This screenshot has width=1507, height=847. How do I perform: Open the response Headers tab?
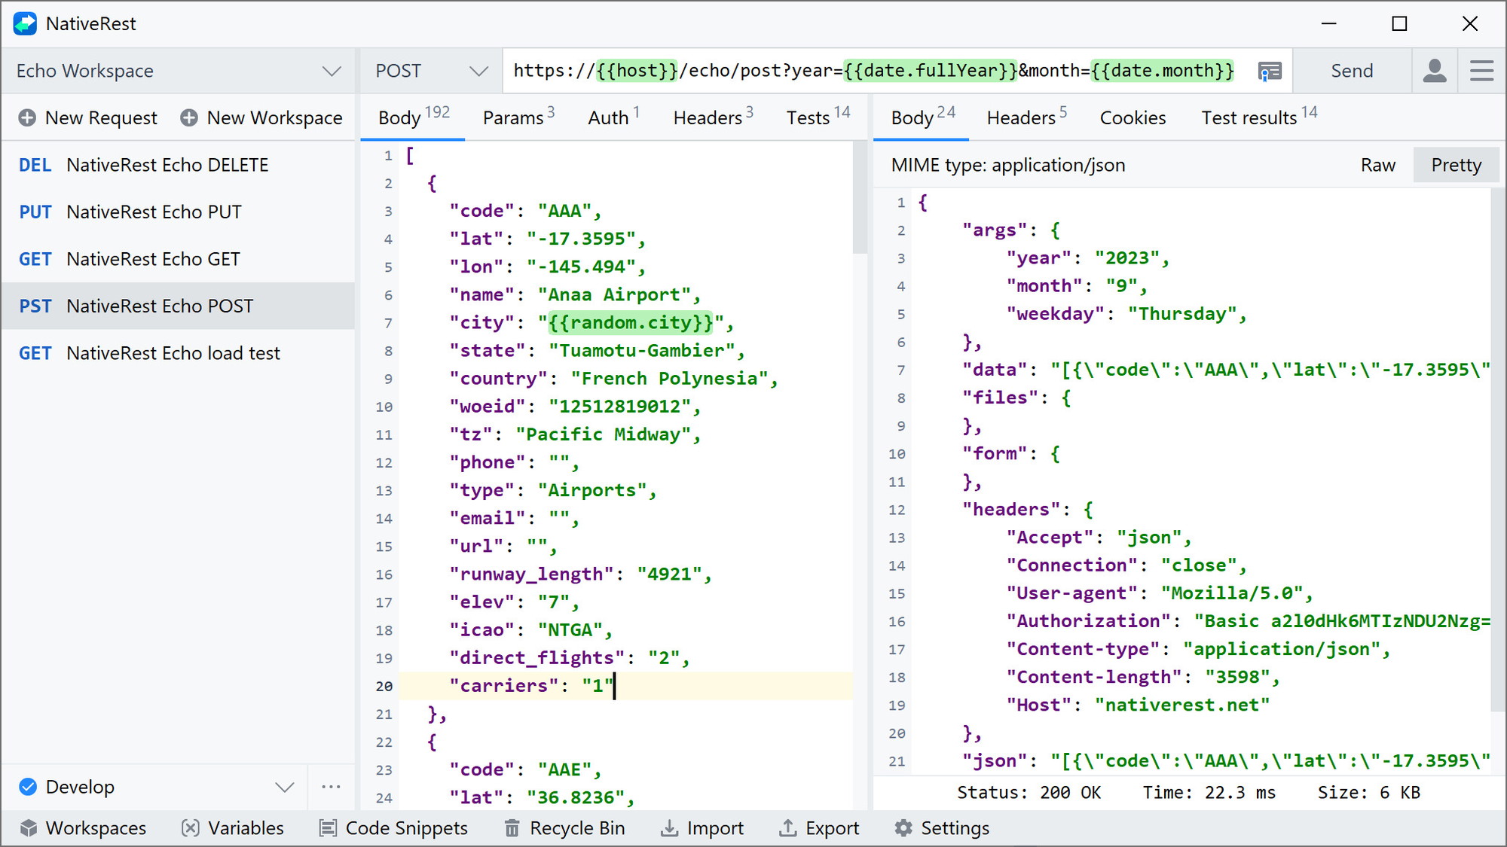coord(1026,117)
